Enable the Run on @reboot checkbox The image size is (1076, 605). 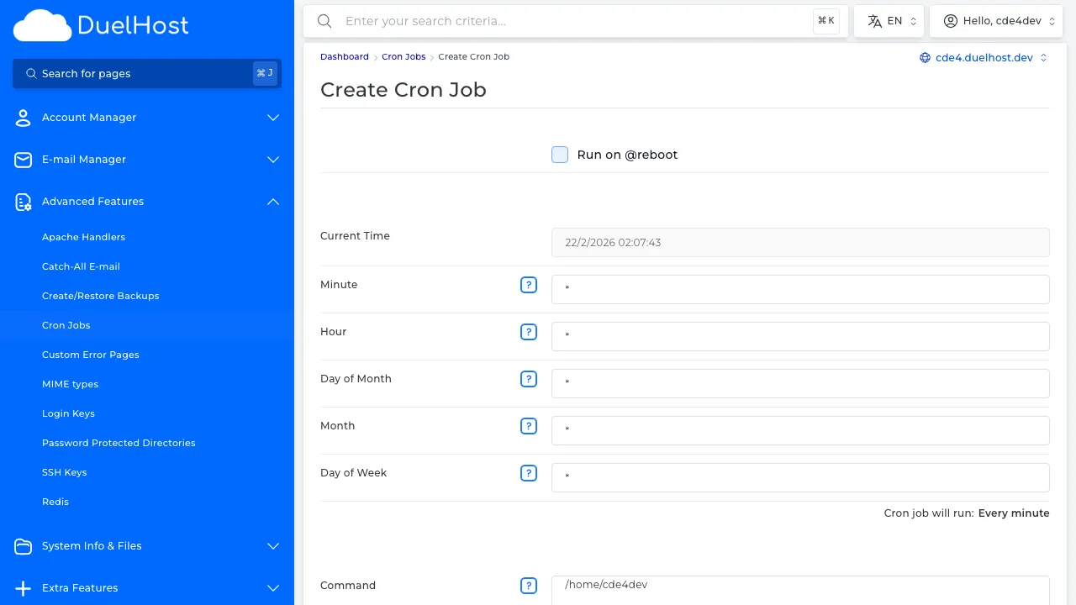coord(560,155)
